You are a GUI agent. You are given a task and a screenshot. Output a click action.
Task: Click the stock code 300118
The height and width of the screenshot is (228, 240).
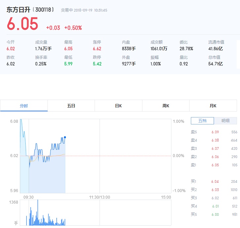[45, 10]
